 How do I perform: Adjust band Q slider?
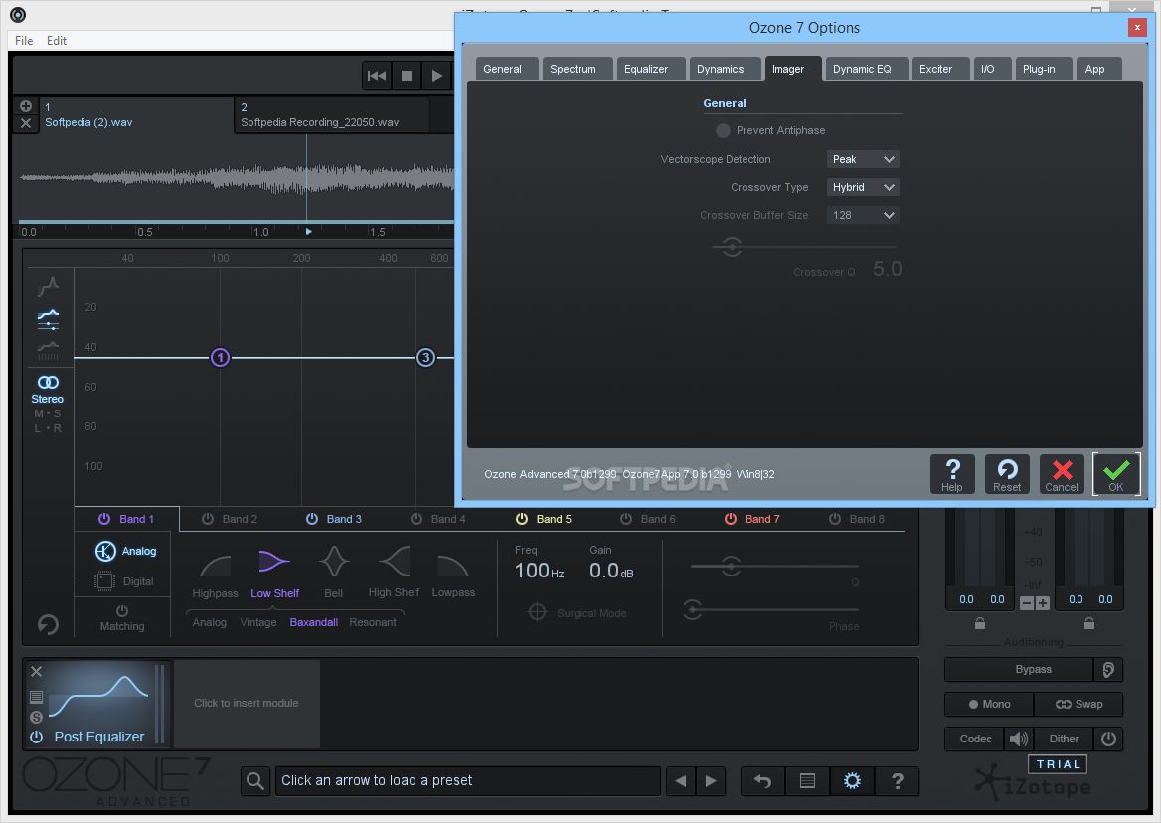pyautogui.click(x=731, y=567)
